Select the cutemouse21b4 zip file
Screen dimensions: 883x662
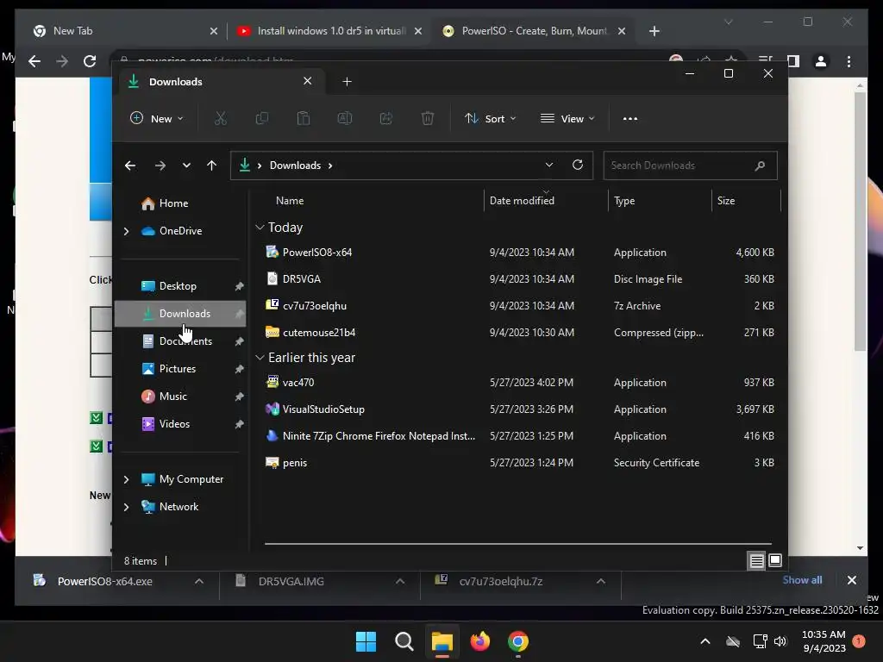[519, 333]
